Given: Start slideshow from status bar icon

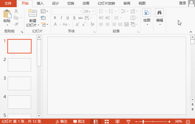Looking at the screenshot, I should coord(128,121).
